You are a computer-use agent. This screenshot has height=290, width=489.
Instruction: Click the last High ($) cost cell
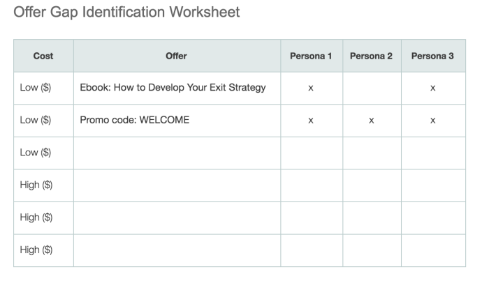(x=43, y=250)
